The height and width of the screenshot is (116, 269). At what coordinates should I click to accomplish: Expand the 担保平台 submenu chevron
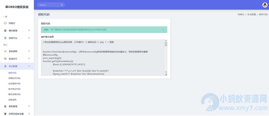click(29, 38)
